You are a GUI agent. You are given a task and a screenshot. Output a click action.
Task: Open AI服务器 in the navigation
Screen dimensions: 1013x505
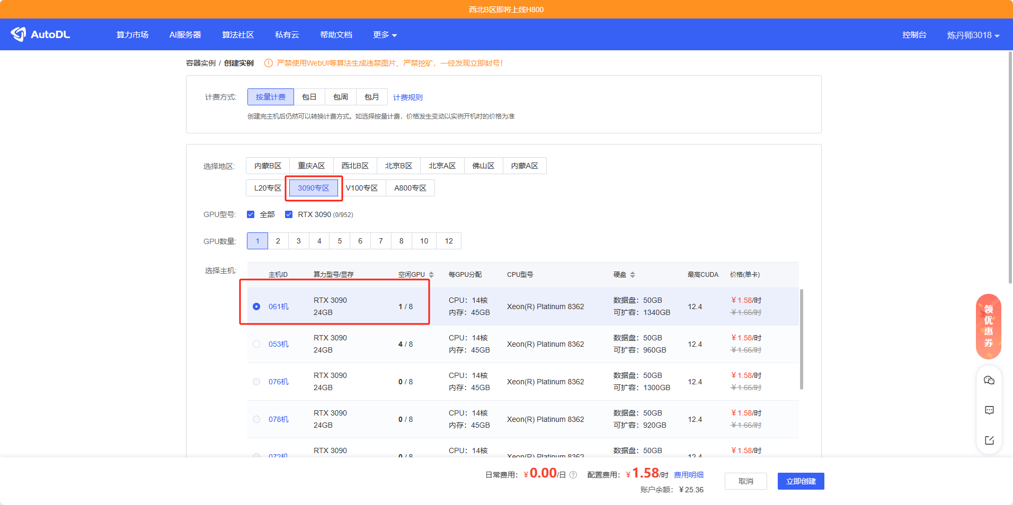pyautogui.click(x=185, y=35)
